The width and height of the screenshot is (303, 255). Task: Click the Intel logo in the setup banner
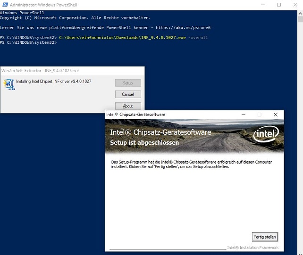[266, 134]
